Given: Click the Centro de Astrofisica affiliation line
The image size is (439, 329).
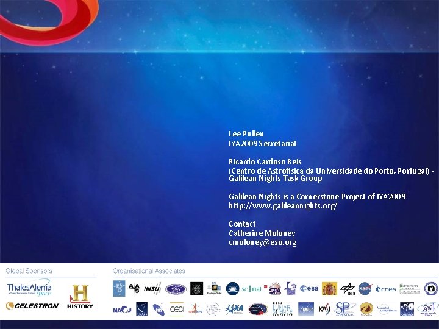Looking at the screenshot, I should coord(331,171).
